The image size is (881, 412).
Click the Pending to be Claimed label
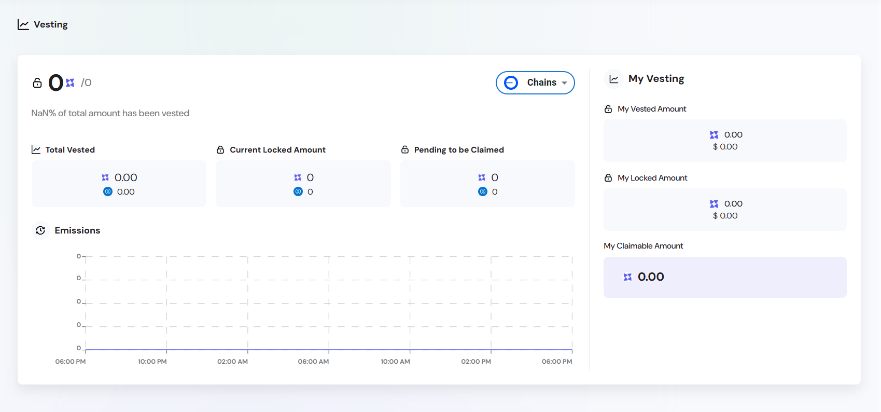tap(459, 149)
